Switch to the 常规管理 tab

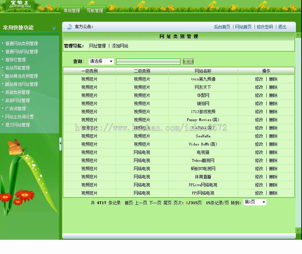click(x=71, y=10)
